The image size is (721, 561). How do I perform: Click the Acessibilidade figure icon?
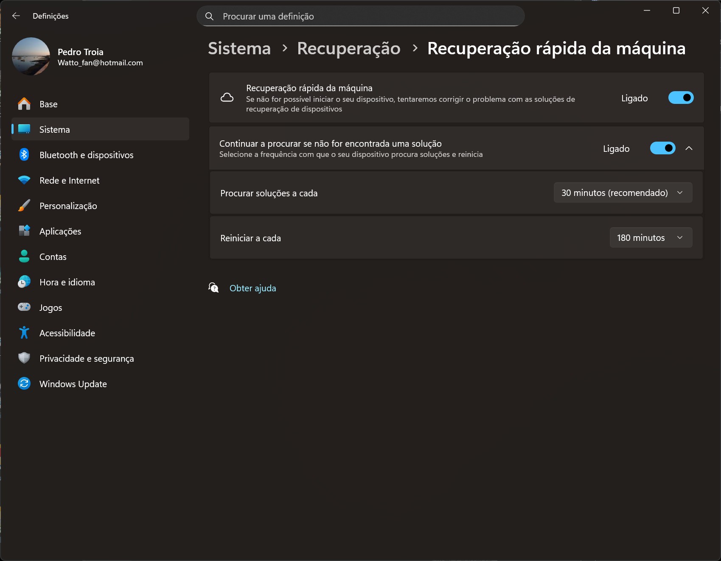pyautogui.click(x=24, y=333)
